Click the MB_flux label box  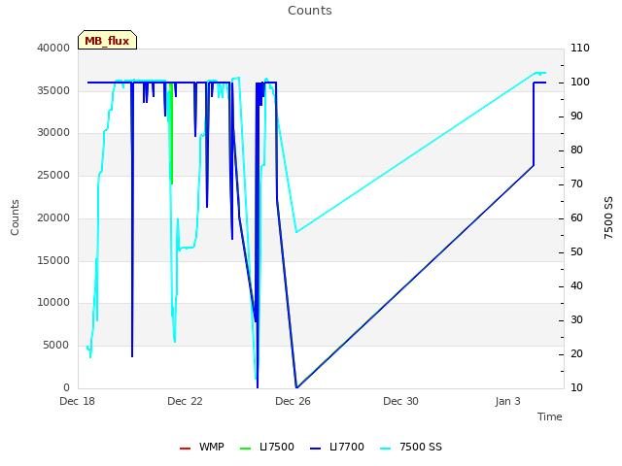click(107, 40)
